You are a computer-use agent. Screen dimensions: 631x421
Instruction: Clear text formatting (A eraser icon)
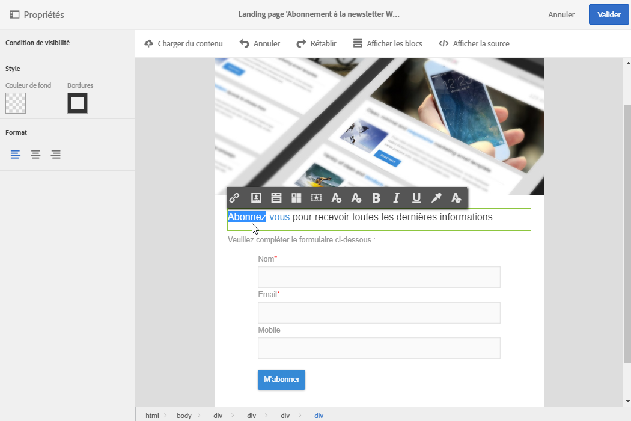(x=456, y=198)
